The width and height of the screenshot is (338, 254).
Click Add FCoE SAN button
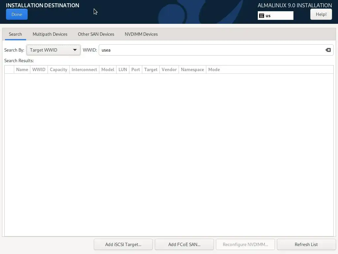(184, 244)
